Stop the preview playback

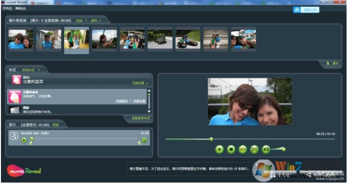[231, 149]
